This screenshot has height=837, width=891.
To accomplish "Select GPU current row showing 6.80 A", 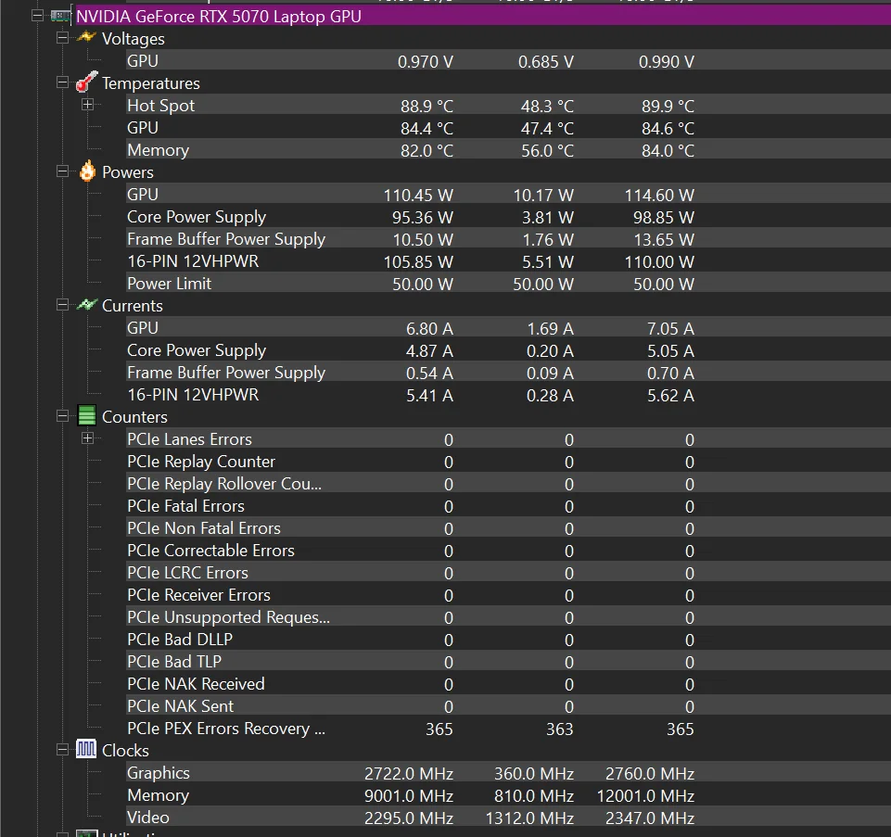I will pos(508,328).
